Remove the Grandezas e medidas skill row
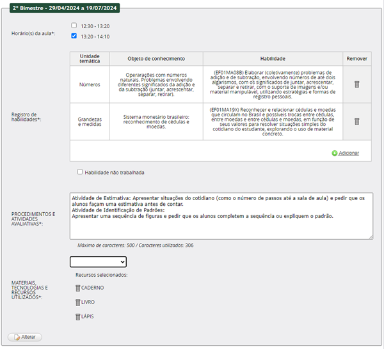 pos(356,121)
